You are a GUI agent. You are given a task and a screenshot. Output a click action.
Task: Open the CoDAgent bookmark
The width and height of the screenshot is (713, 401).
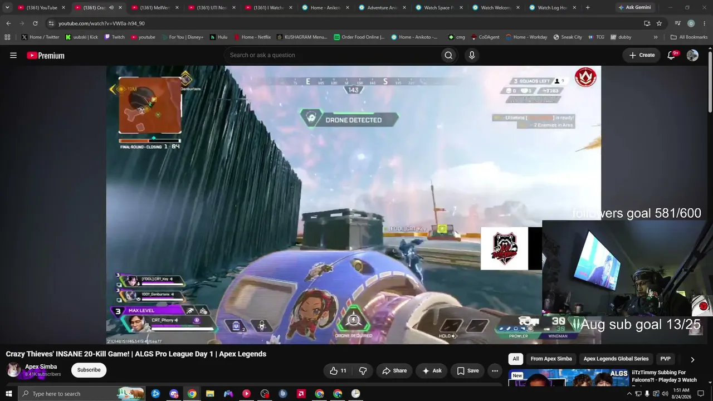click(x=486, y=37)
